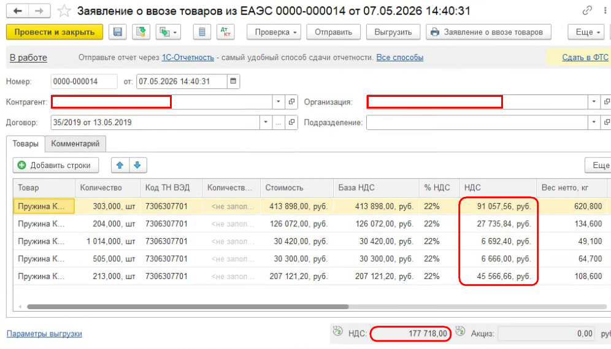Click the Вес нетто, кг column header
Image resolution: width=611 pixels, height=349 pixels.
(572, 188)
